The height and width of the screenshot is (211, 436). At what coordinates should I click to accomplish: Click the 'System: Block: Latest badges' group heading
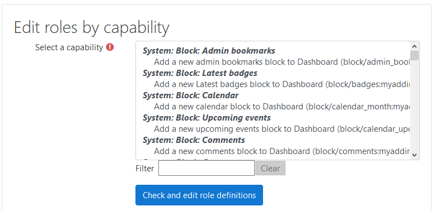point(200,73)
